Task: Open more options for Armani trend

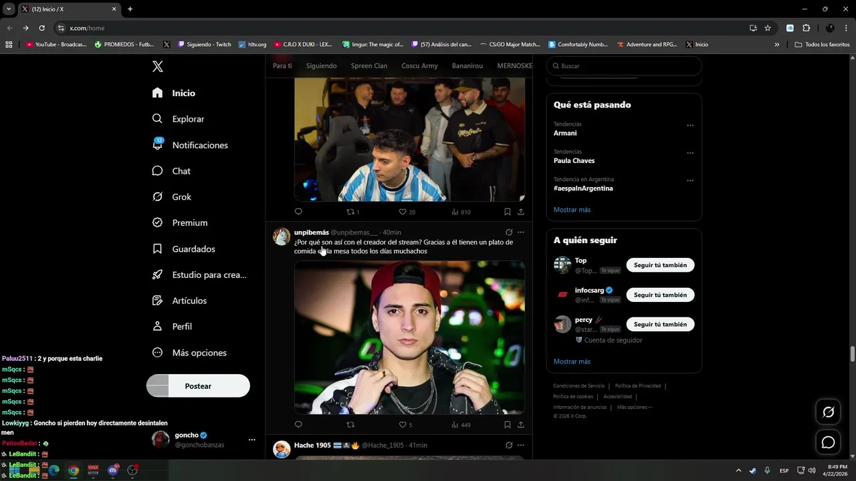Action: tap(690, 126)
